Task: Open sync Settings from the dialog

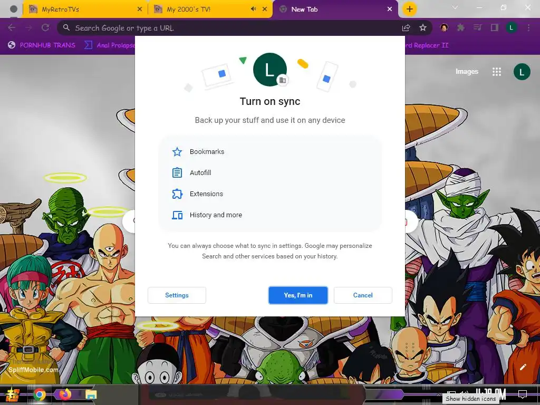Action: click(177, 295)
